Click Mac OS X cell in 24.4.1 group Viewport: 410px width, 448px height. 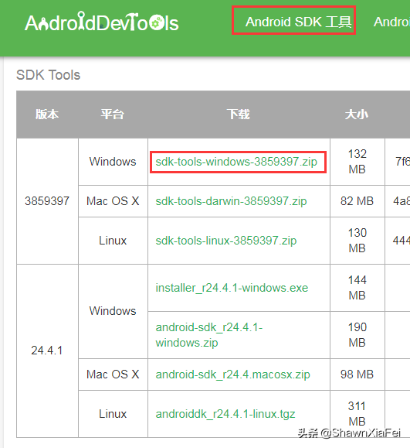(x=113, y=374)
